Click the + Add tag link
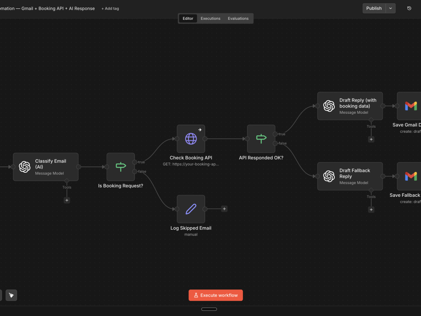This screenshot has width=421, height=316. pos(110,8)
